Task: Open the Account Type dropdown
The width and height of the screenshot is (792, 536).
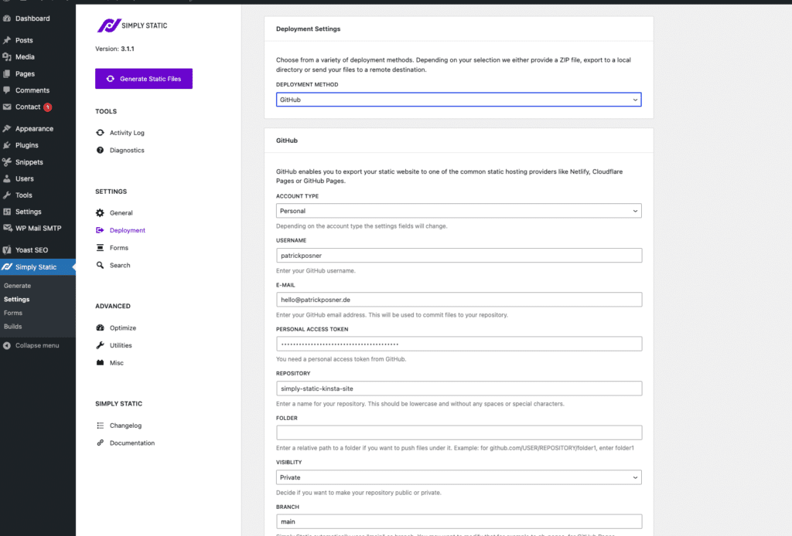Action: tap(459, 211)
